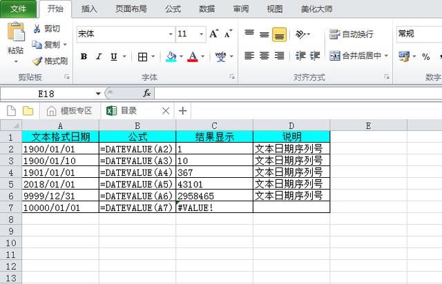Screen dimensions: 442x284
Task: Align text left
Action: coord(249,56)
